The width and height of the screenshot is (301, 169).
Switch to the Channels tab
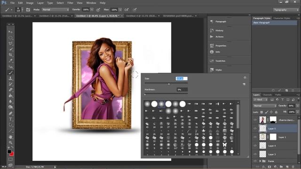point(267,95)
